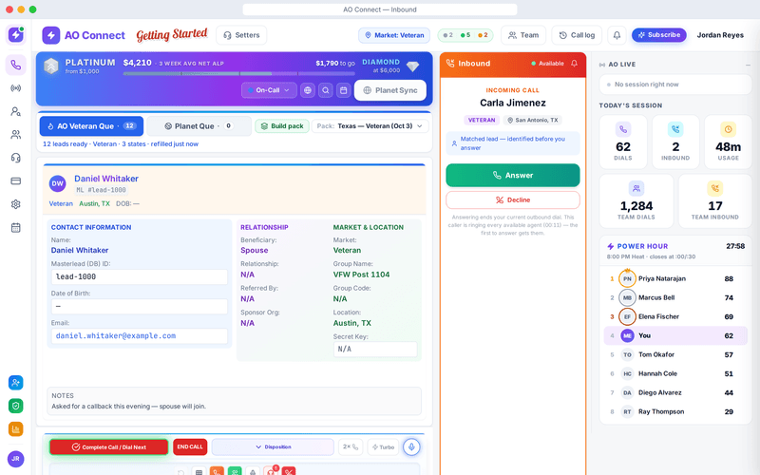Select the AO Veteran Que tab
Screen dimensions: 760x475
[91, 126]
